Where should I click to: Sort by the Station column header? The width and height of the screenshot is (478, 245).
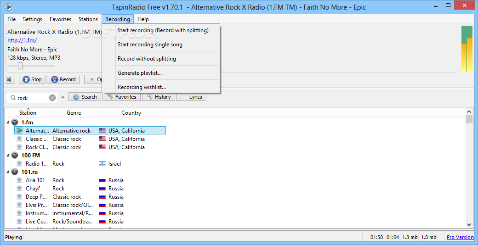pyautogui.click(x=28, y=113)
